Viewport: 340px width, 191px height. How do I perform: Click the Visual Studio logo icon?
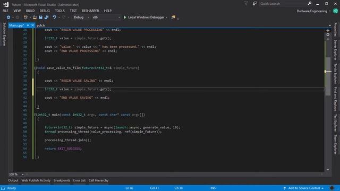(x=6, y=4)
